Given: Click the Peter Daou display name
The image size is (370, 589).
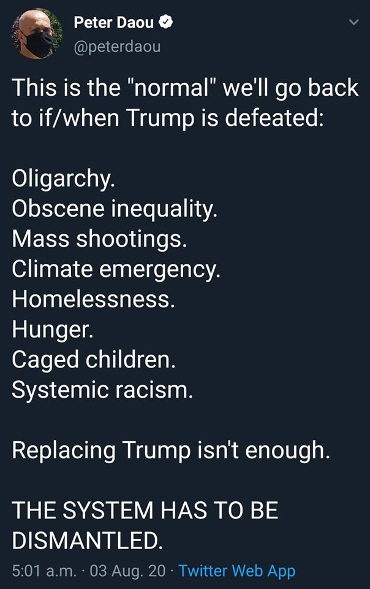Looking at the screenshot, I should [x=115, y=23].
